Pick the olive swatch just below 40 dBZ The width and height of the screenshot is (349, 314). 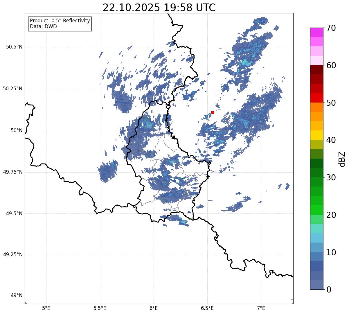coord(317,145)
